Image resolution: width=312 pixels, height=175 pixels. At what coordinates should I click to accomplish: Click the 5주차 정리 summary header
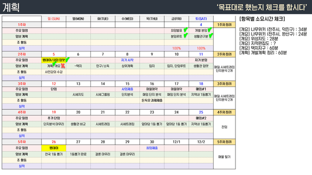[224, 142]
